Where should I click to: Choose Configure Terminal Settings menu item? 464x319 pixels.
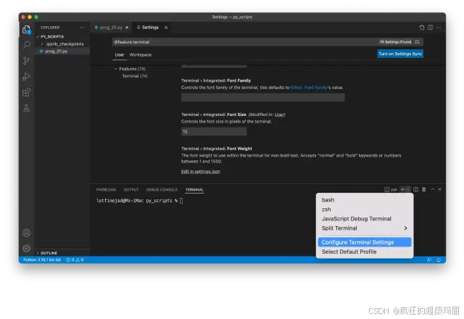point(365,242)
